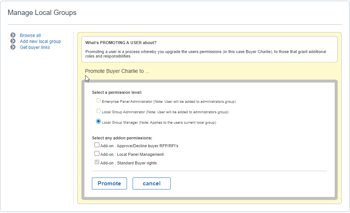350x213 pixels.
Task: Click the 'Select a permission level' label
Action: [x=117, y=92]
